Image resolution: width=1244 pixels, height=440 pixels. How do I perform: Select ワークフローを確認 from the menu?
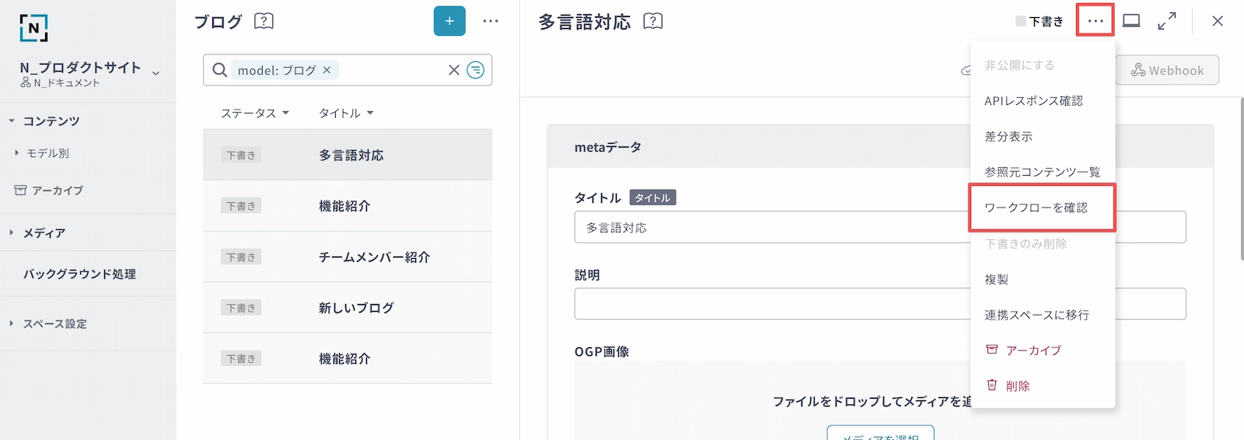tap(1036, 208)
